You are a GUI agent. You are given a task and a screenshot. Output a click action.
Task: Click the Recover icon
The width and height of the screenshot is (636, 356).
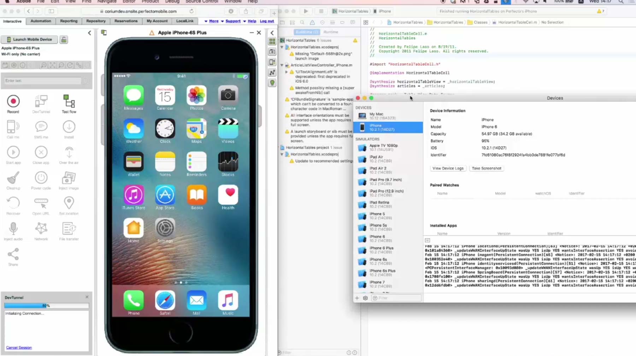[13, 203]
